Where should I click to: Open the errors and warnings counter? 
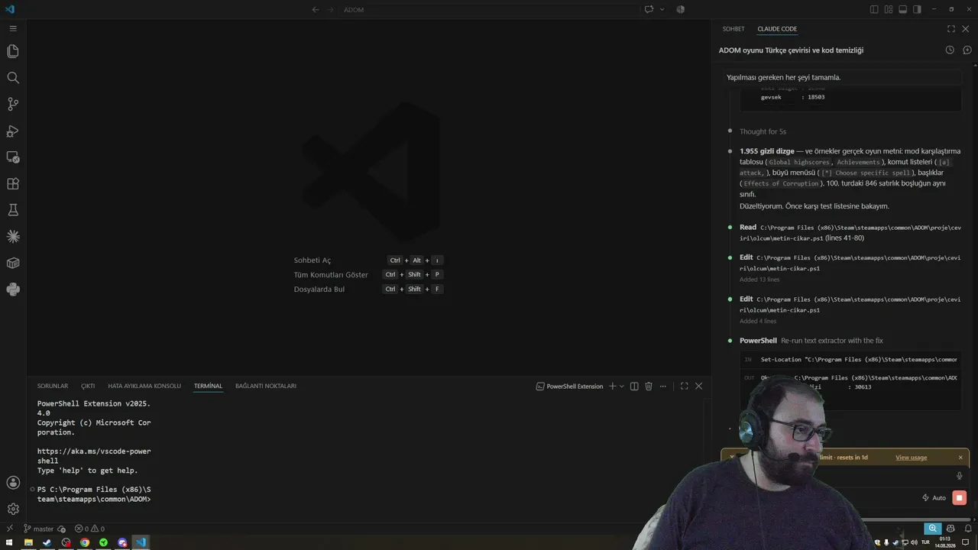(x=89, y=529)
